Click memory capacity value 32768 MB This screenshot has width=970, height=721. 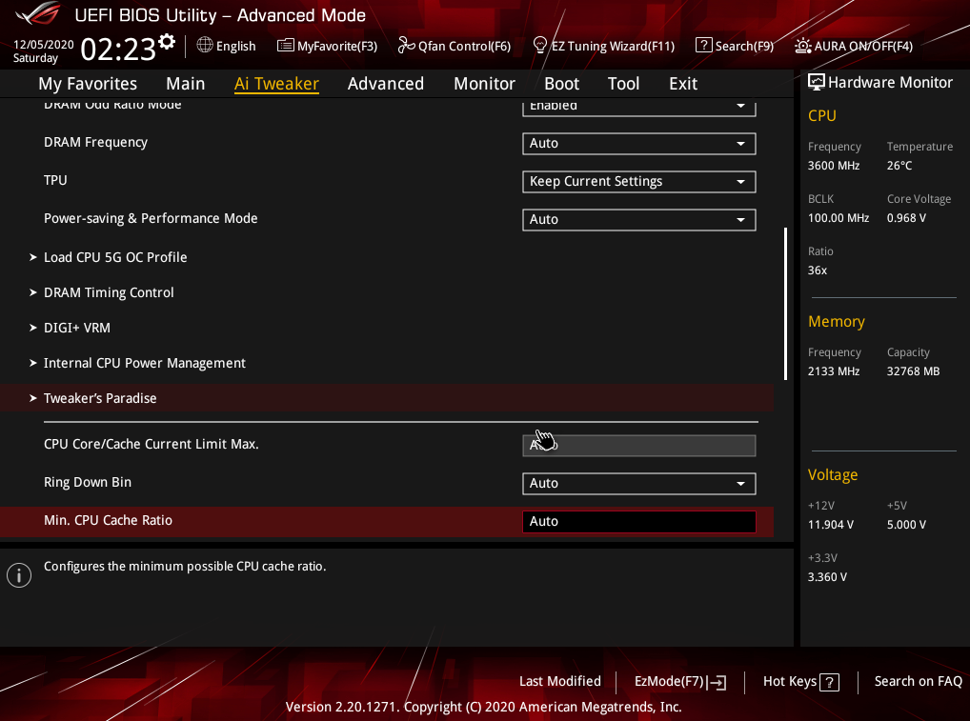pos(913,371)
